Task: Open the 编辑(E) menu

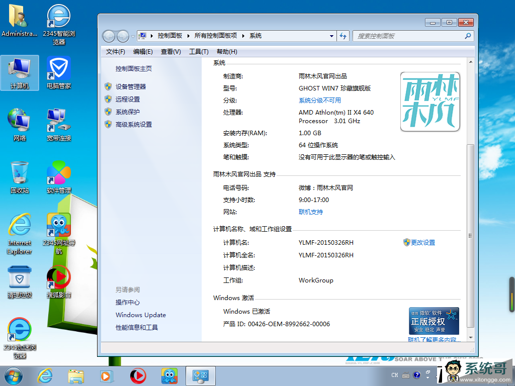Action: coord(143,52)
